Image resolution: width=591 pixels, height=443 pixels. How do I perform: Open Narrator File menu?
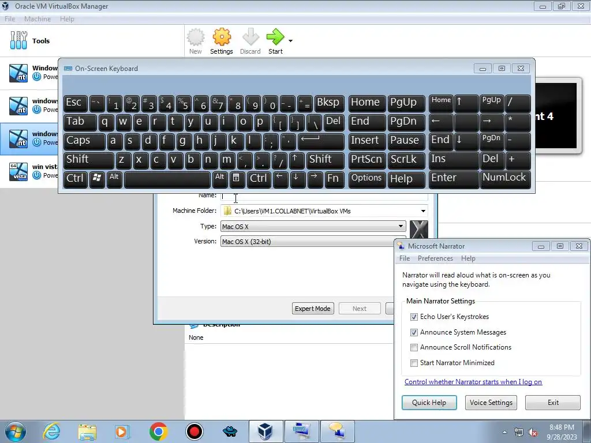coord(405,258)
